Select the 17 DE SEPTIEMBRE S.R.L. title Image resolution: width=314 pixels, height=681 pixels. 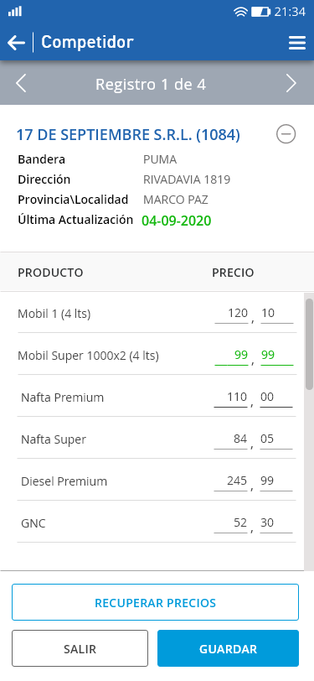tap(128, 135)
